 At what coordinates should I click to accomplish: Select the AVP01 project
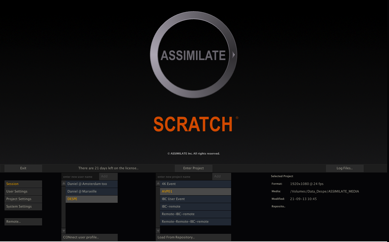195,191
